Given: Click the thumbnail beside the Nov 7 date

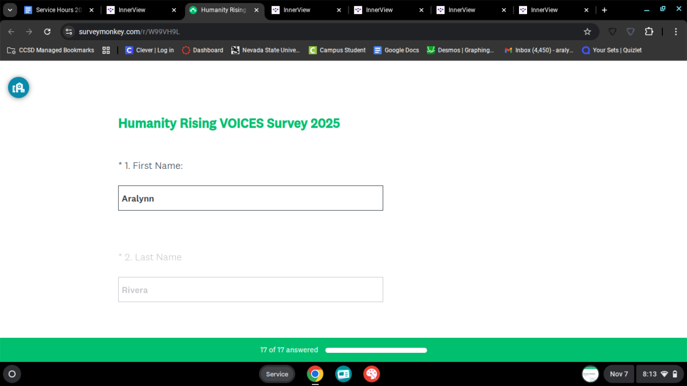Looking at the screenshot, I should [x=590, y=374].
